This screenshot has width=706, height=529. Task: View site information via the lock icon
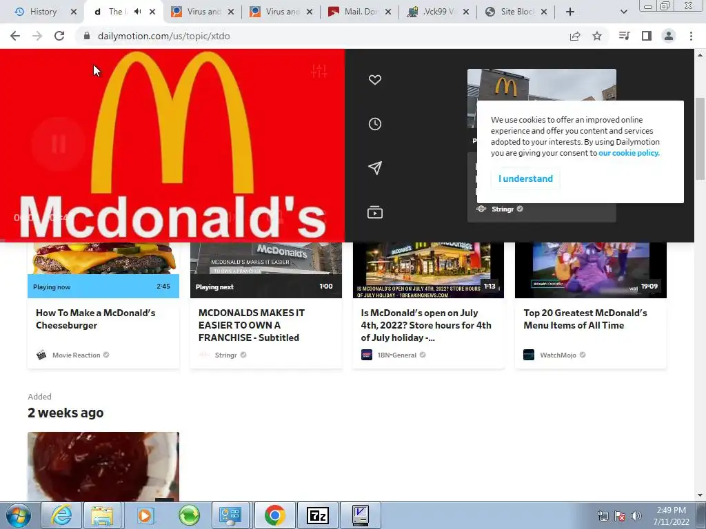[87, 36]
